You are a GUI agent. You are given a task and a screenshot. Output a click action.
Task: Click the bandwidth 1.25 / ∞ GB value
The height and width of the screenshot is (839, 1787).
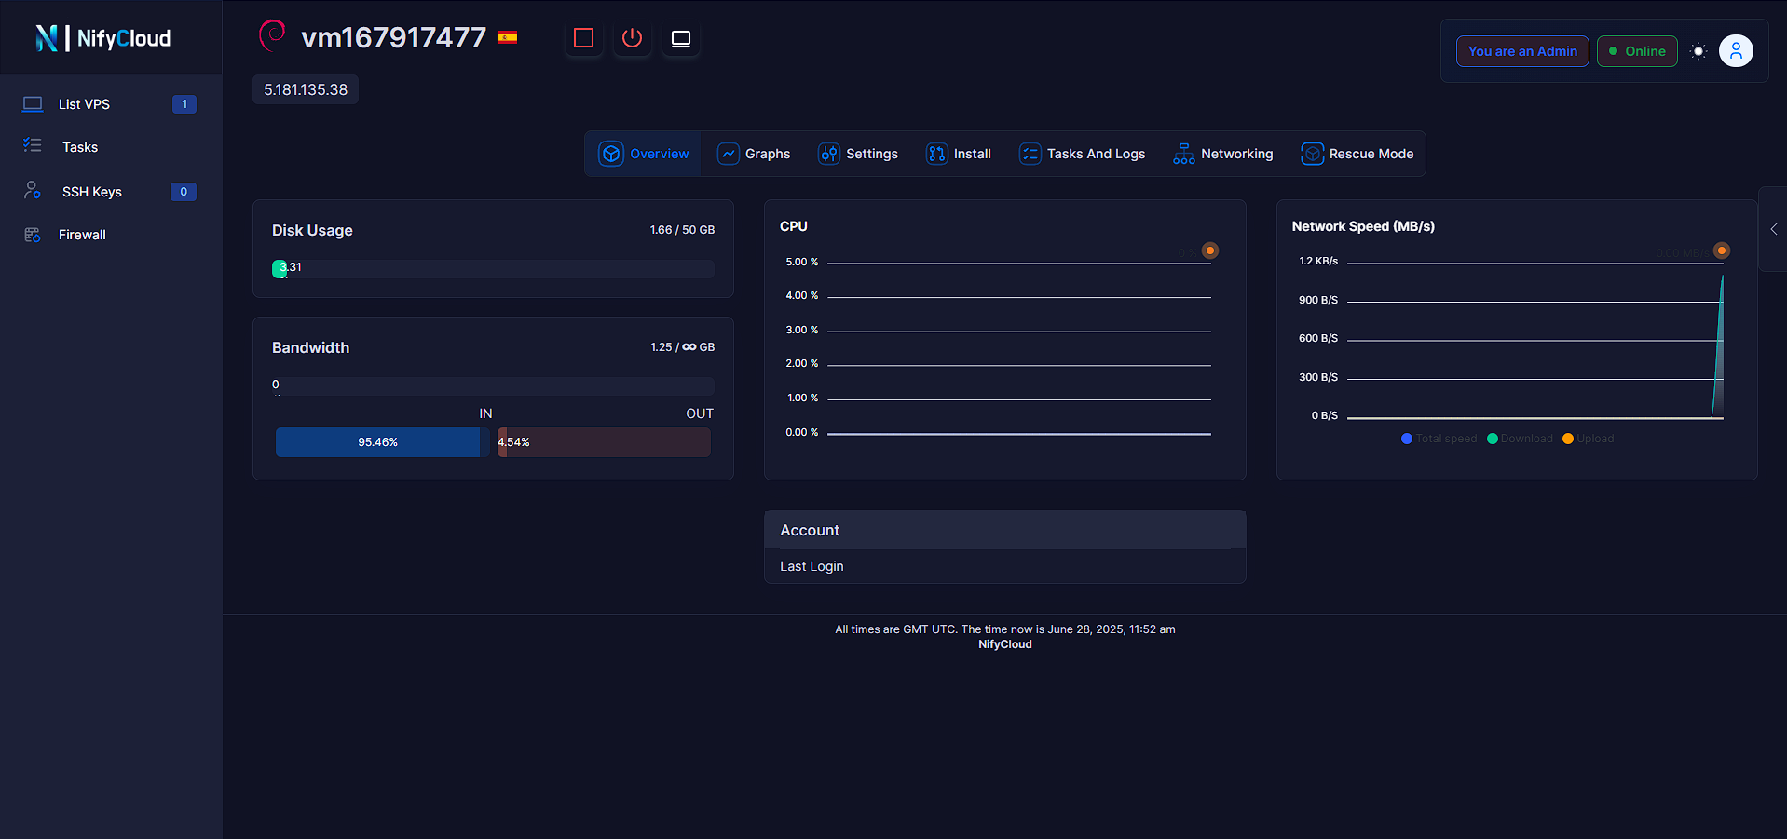click(682, 347)
